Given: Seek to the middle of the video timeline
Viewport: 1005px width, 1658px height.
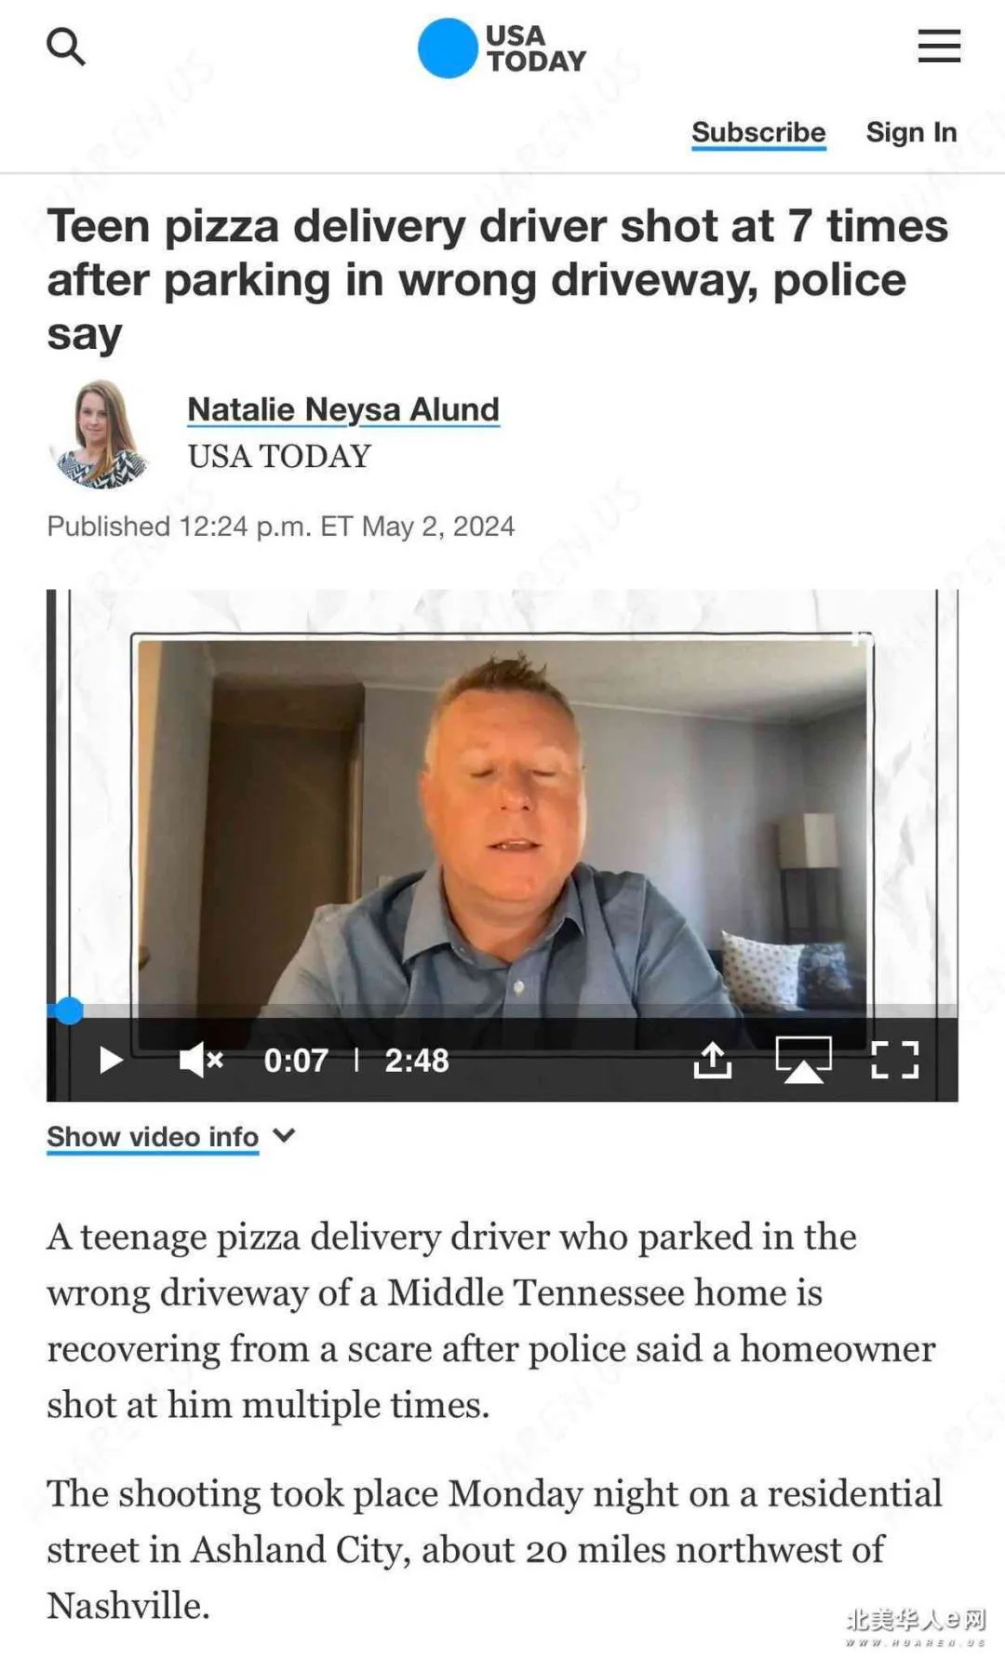Looking at the screenshot, I should tap(502, 1010).
